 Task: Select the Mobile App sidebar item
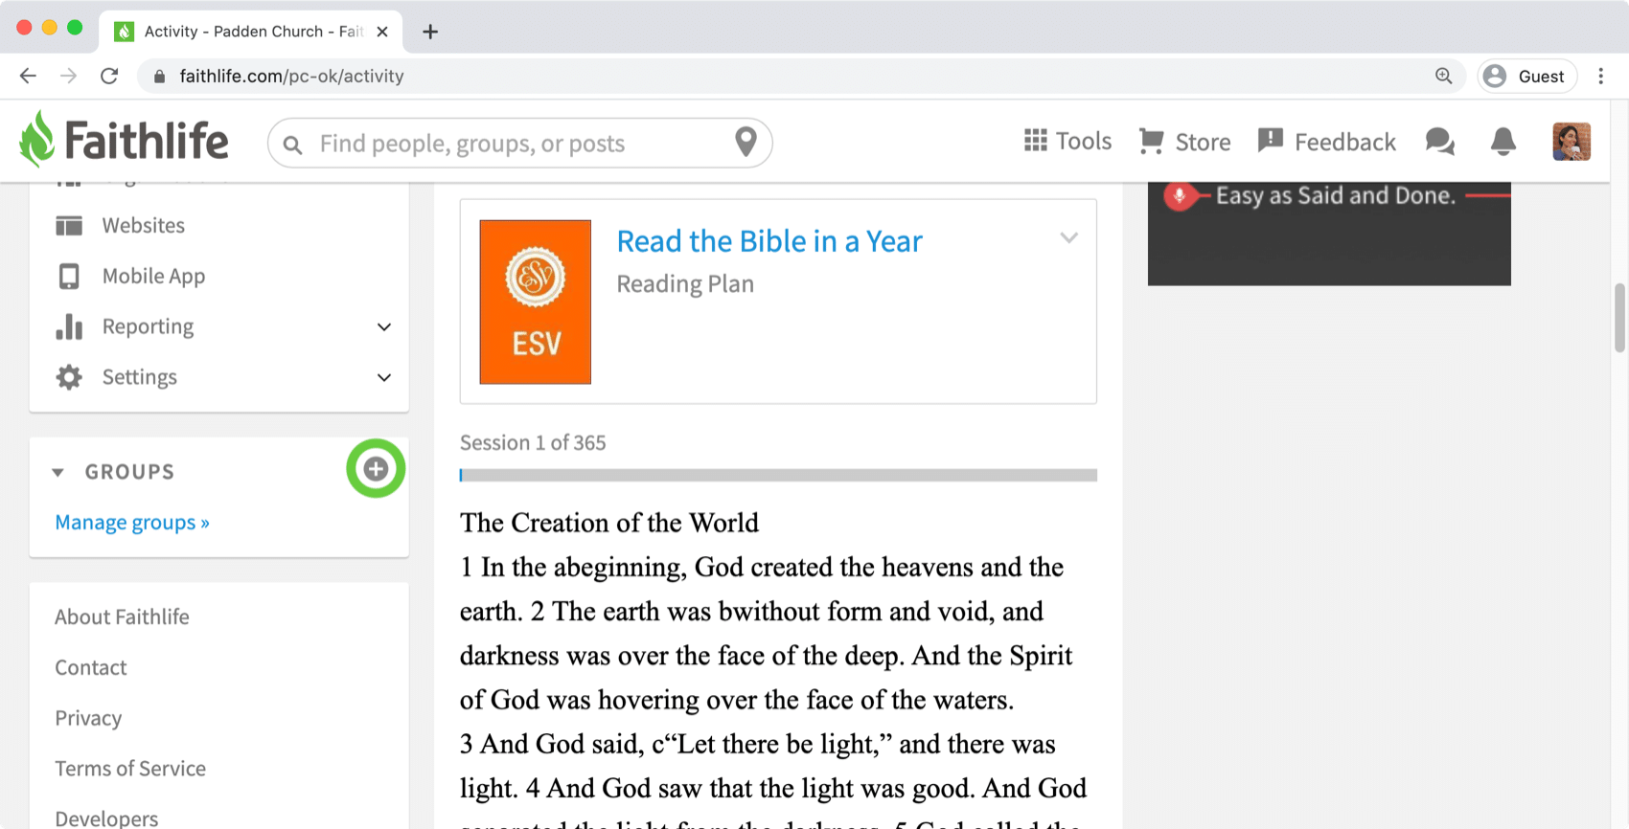[x=218, y=276]
